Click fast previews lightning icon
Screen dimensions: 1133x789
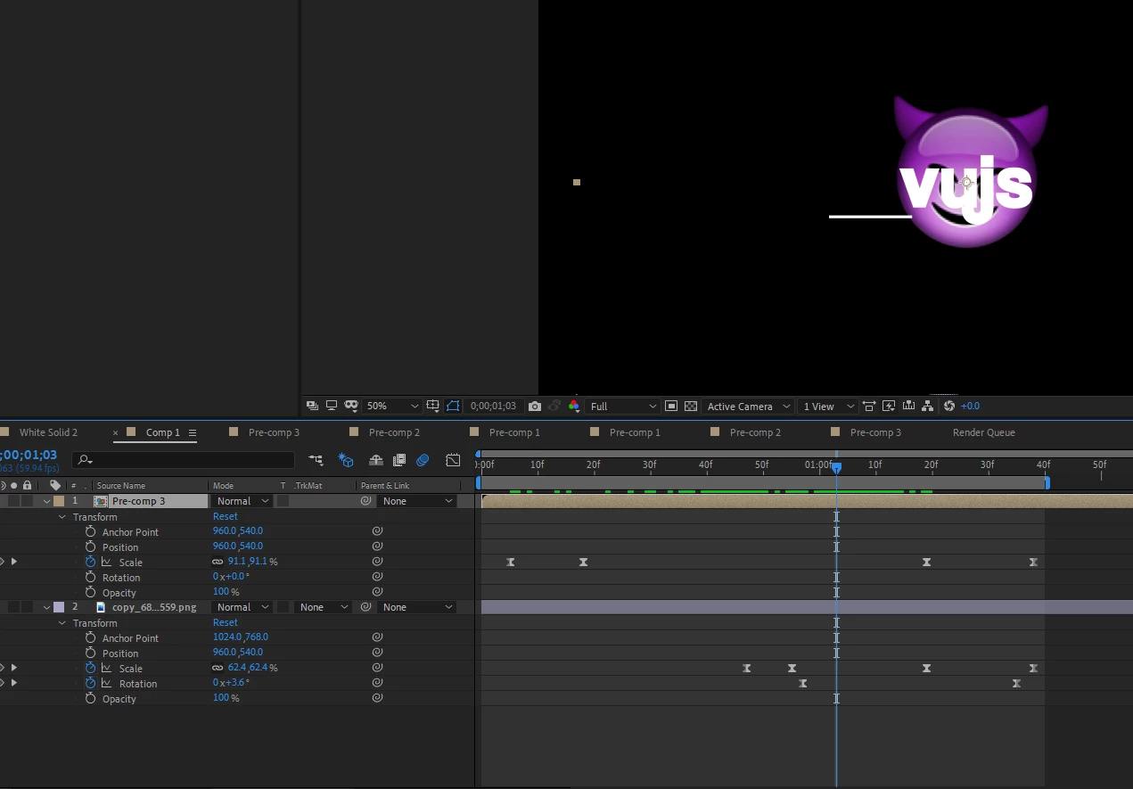(889, 406)
